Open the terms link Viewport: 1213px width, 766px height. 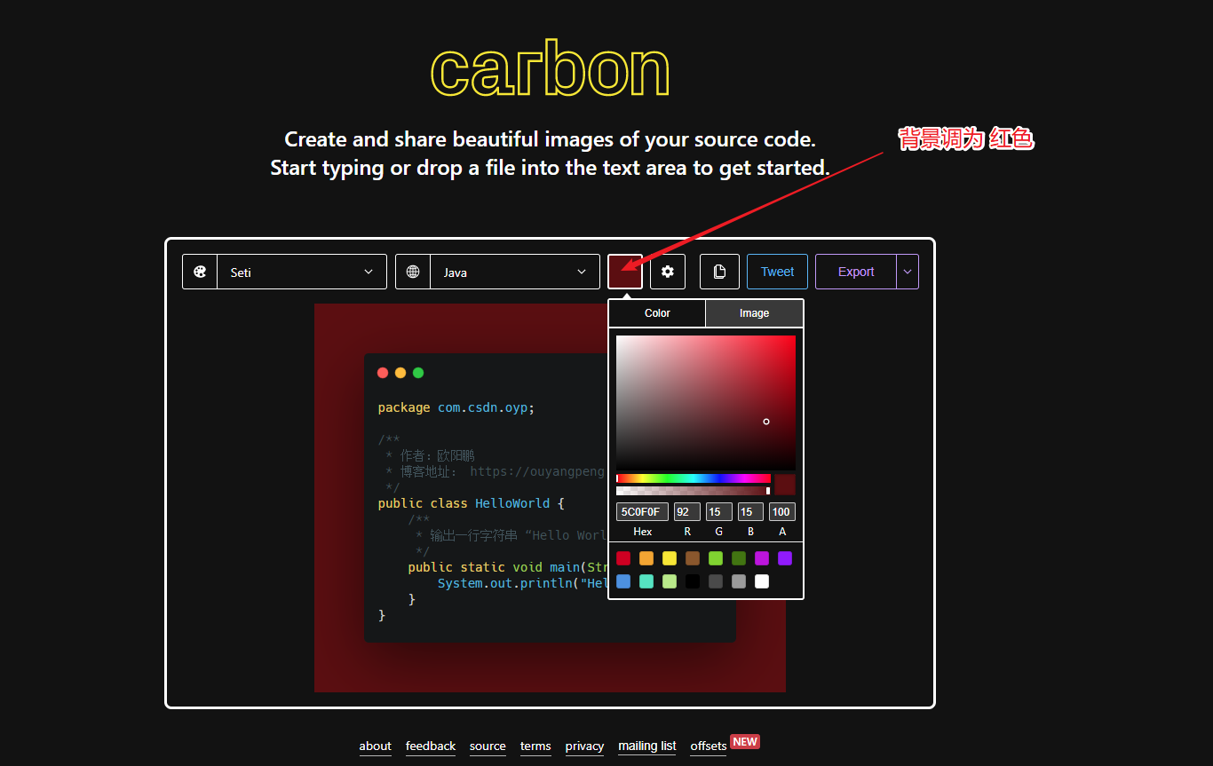535,746
